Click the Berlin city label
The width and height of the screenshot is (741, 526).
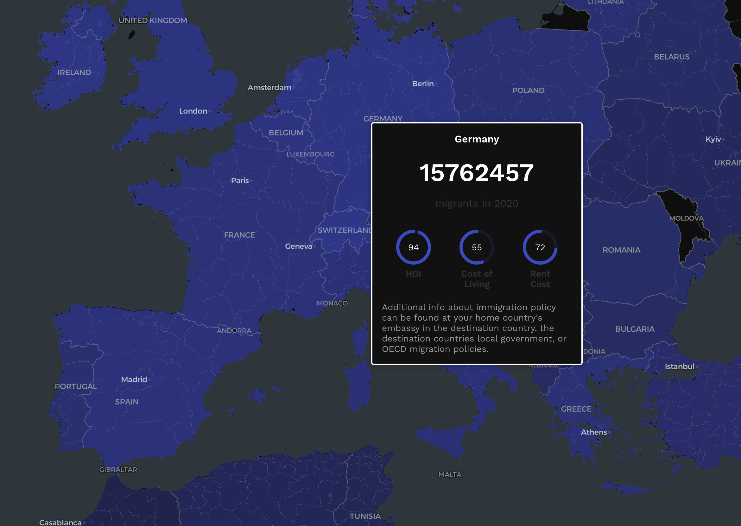423,84
